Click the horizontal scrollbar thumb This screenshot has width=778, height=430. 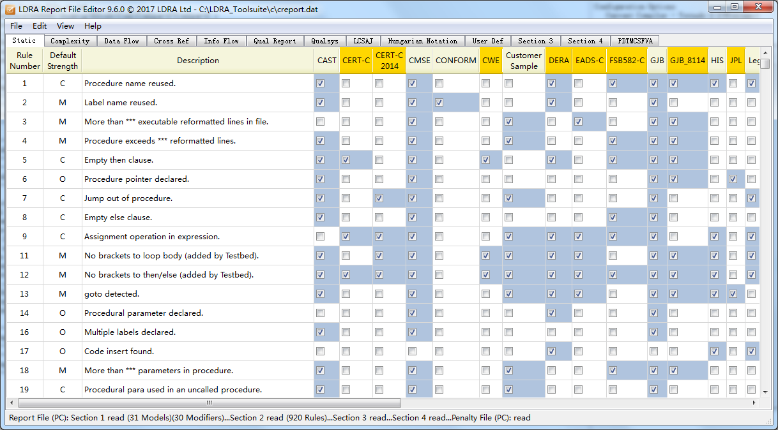210,403
